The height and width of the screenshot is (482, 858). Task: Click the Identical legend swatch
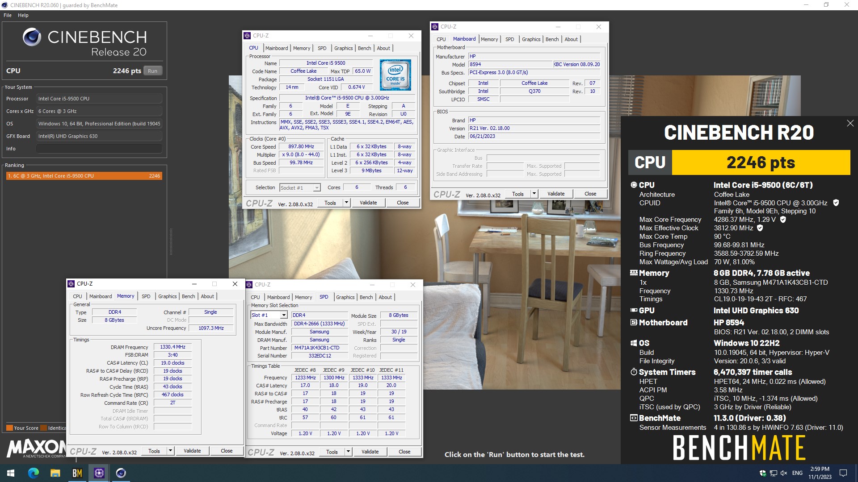(43, 428)
